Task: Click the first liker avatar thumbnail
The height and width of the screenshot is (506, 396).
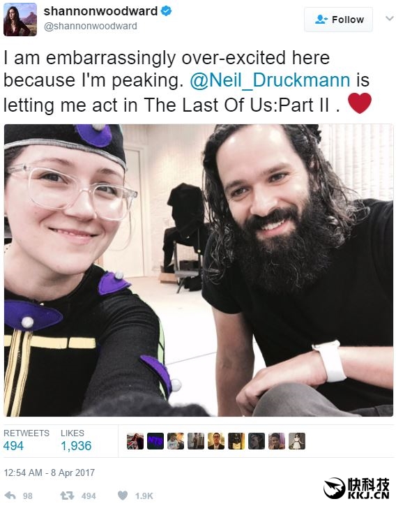Action: pos(135,441)
